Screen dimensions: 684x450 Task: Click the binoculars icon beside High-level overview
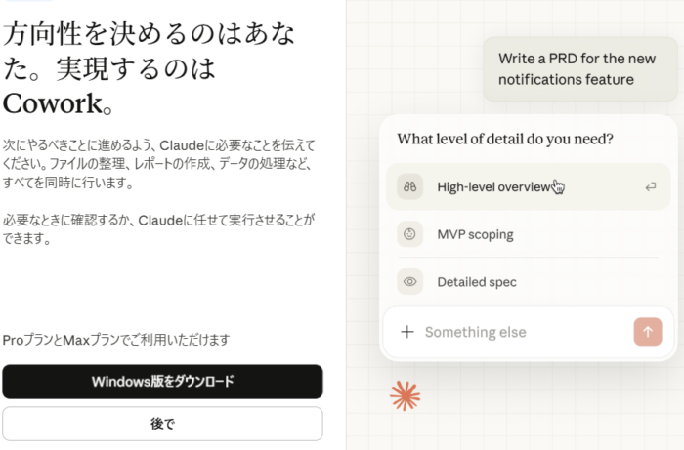pyautogui.click(x=410, y=186)
